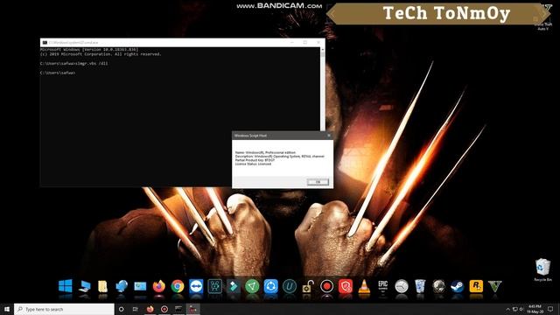Screen dimensions: 560x315
Task: Open the grey globe icon in dock
Action: tap(438, 286)
